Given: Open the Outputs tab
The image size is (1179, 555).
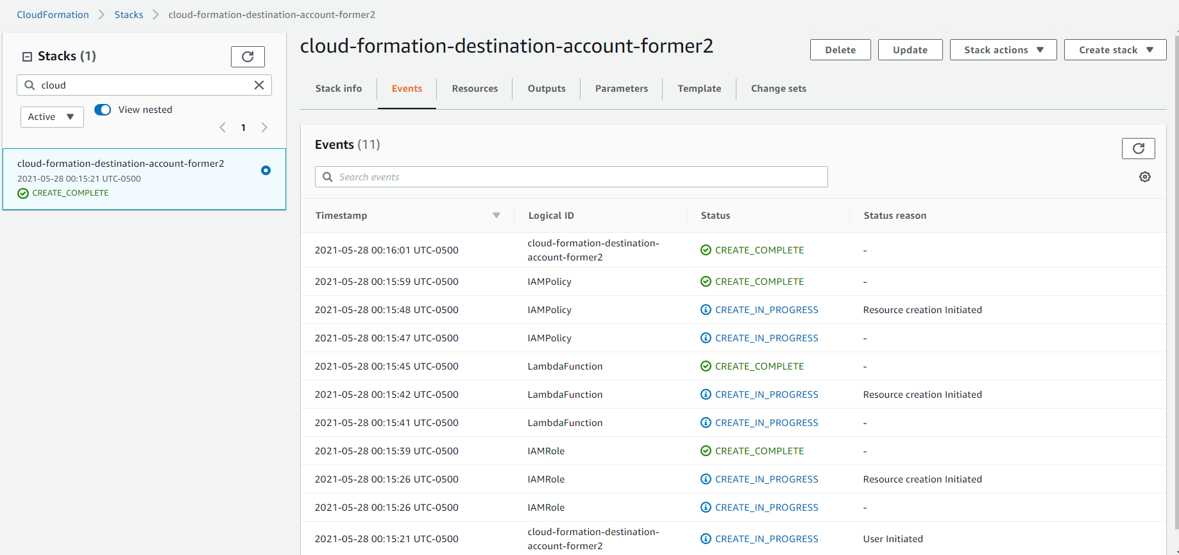Looking at the screenshot, I should point(547,89).
